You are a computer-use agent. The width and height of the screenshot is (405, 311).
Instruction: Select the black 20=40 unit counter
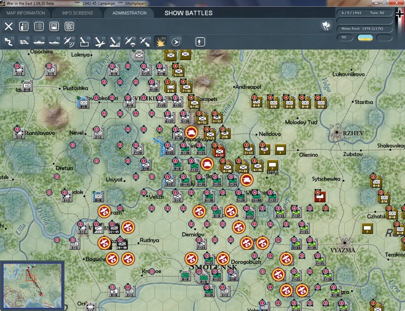(122, 244)
